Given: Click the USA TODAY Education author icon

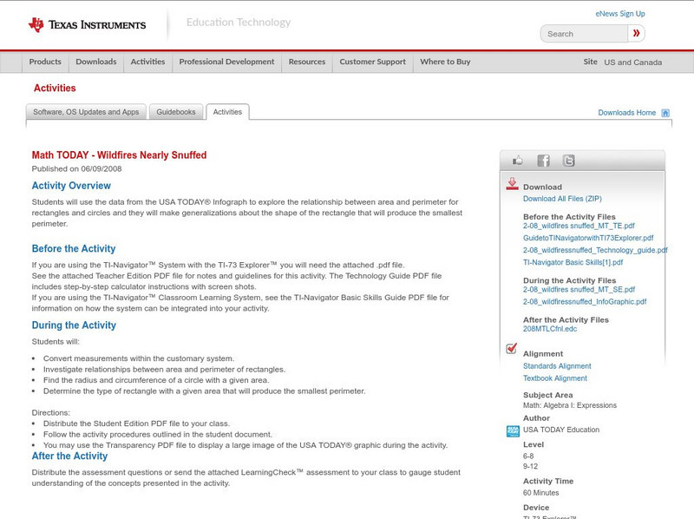Looking at the screenshot, I should [x=513, y=430].
